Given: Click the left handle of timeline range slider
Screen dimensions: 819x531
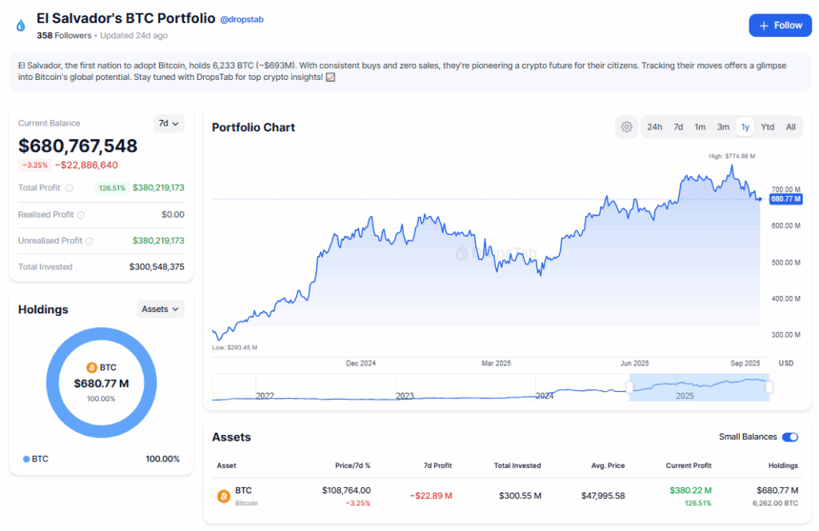Looking at the screenshot, I should (x=629, y=388).
